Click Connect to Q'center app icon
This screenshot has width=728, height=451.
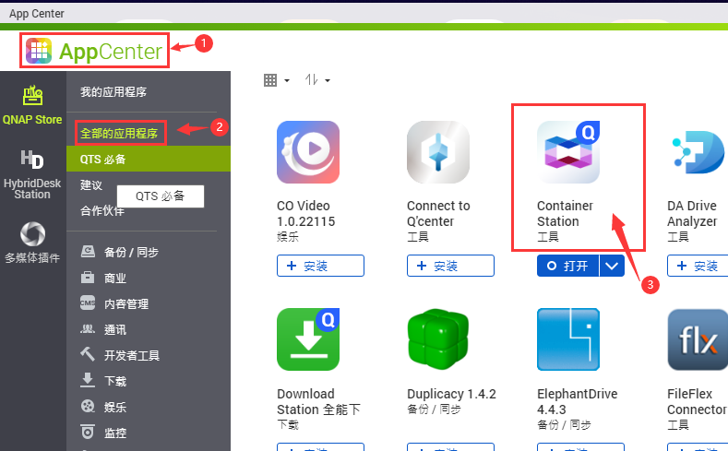438,152
